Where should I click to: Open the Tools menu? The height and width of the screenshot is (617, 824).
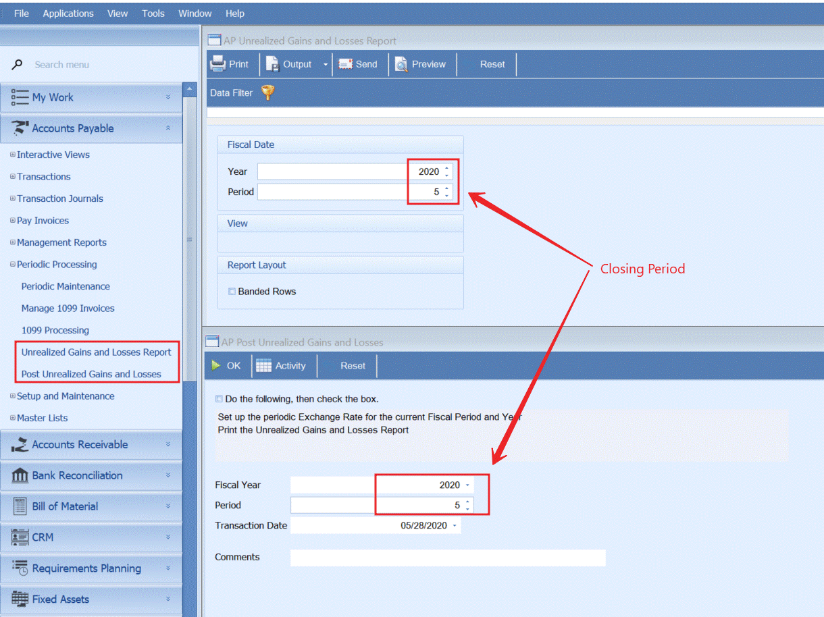[x=153, y=14]
